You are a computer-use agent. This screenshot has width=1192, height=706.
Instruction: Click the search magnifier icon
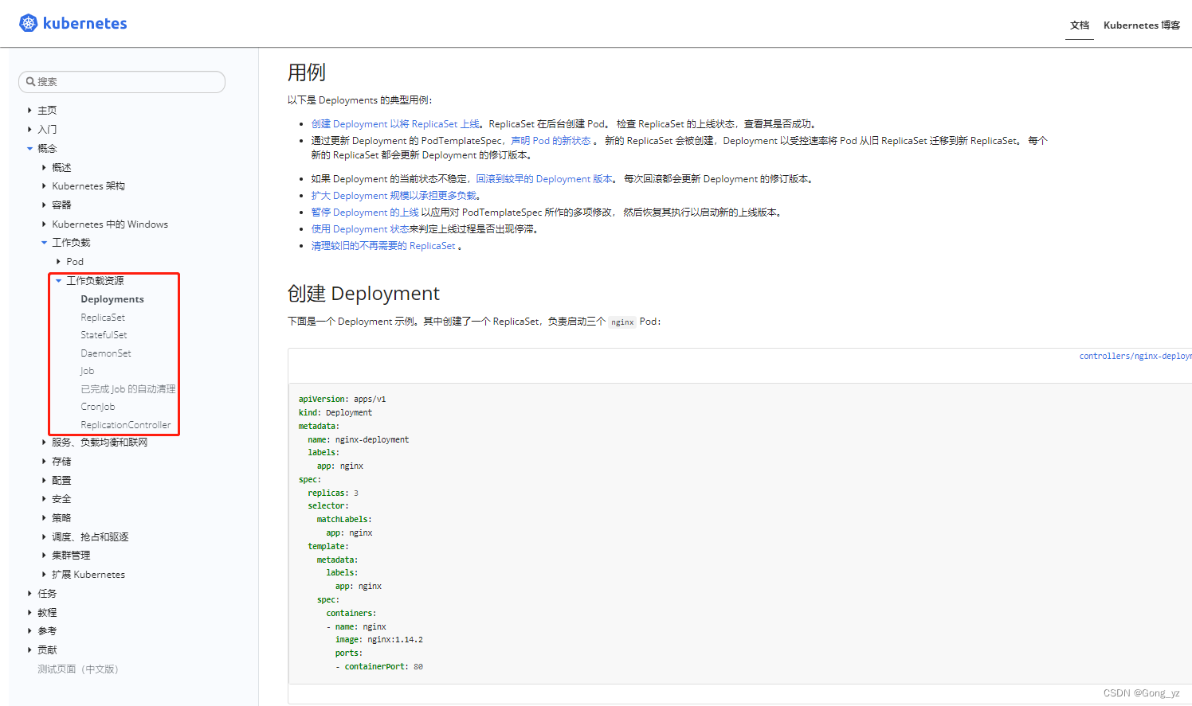30,81
